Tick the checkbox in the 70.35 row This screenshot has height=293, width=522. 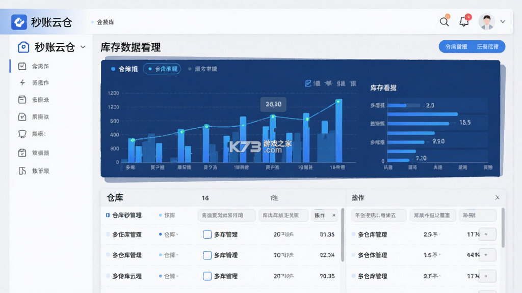[x=207, y=276]
